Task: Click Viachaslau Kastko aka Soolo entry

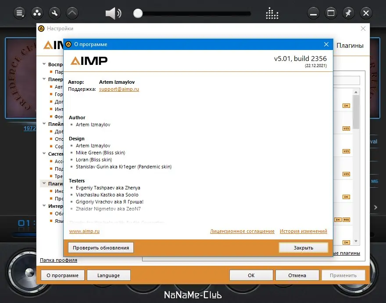Action: pyautogui.click(x=107, y=195)
